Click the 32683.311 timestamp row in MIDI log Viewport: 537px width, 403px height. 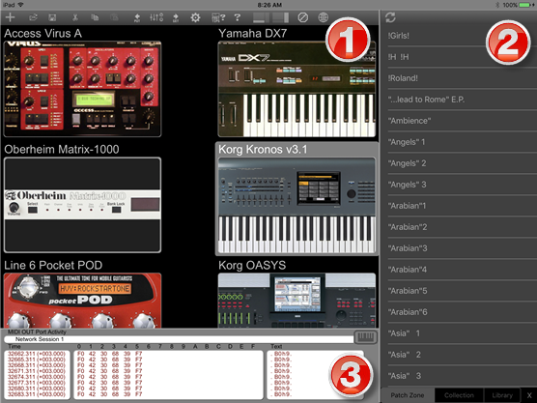tap(37, 394)
